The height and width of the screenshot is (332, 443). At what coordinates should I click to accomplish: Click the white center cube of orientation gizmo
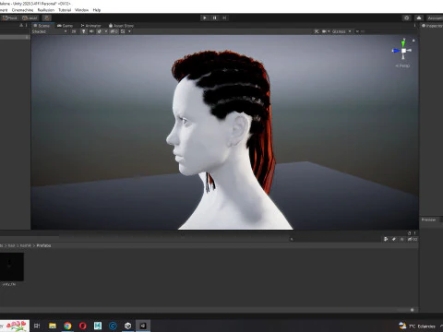(x=403, y=51)
